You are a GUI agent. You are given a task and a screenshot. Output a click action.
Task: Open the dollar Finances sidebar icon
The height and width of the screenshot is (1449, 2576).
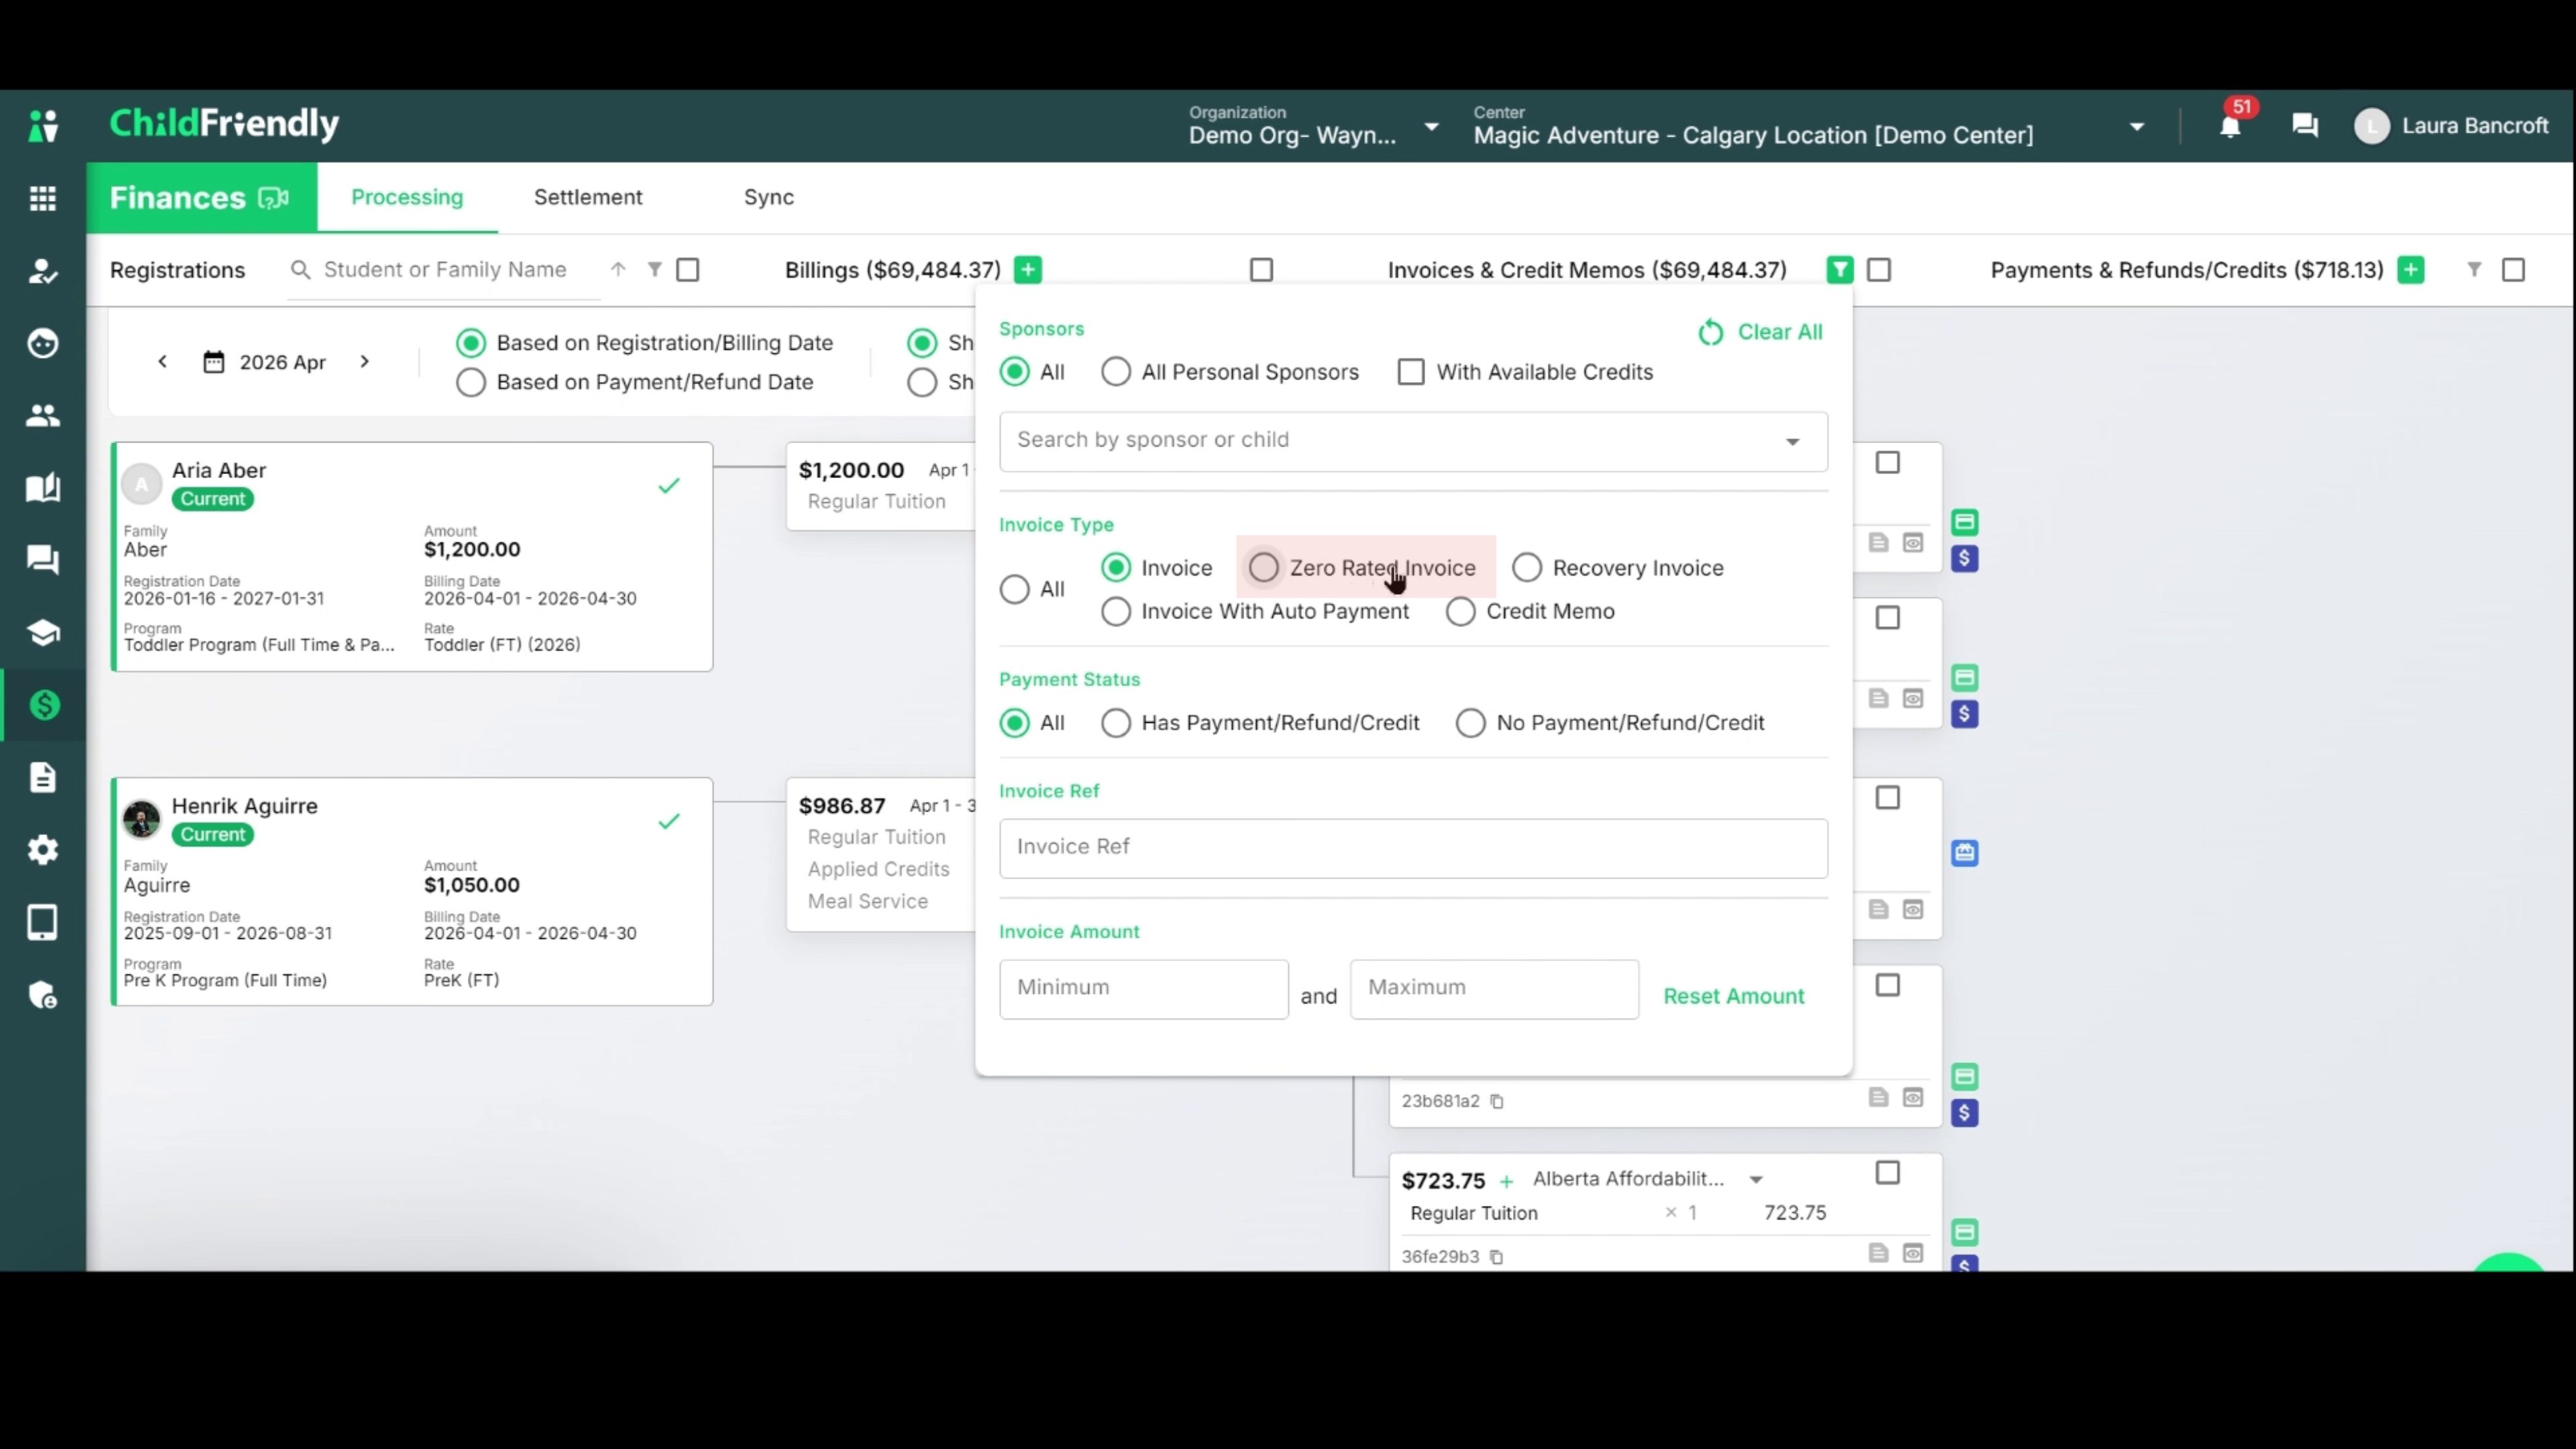click(43, 705)
